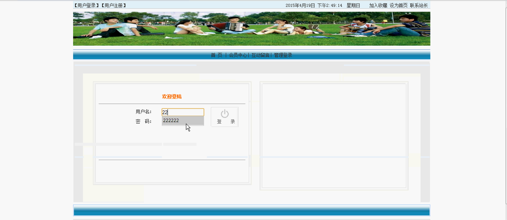
Task: Go to 首页 in navigation bar
Action: pos(216,55)
